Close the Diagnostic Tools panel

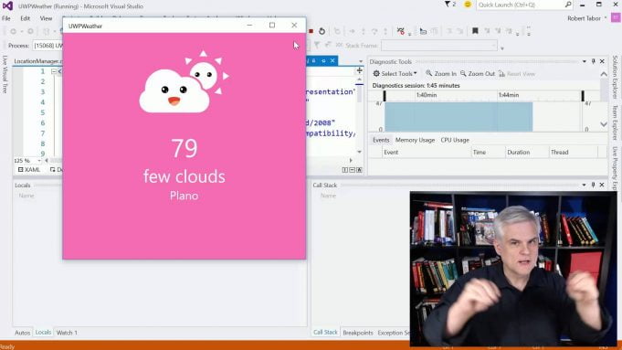tap(602, 61)
